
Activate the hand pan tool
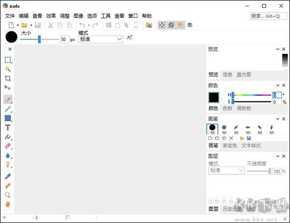(x=8, y=204)
